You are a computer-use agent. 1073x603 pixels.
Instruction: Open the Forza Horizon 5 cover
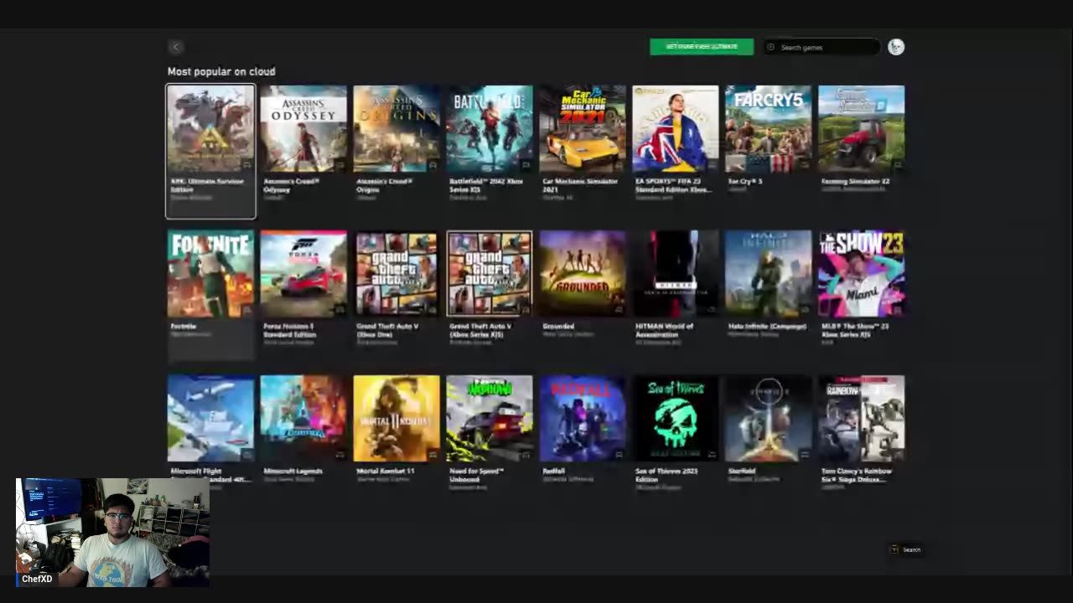click(303, 274)
